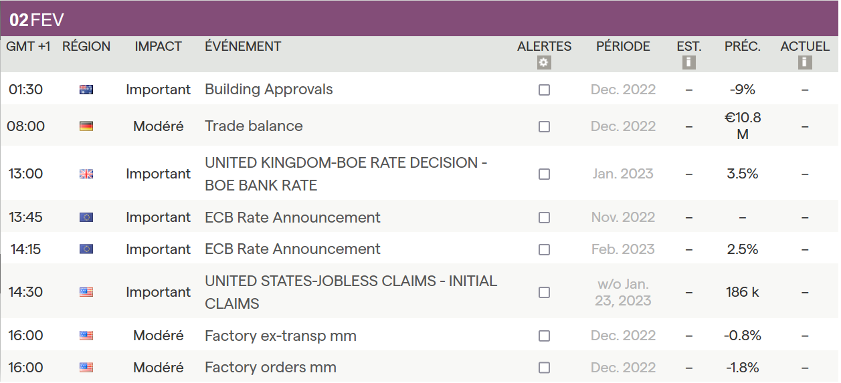Click the info icon under EST.
The image size is (841, 383).
point(688,63)
